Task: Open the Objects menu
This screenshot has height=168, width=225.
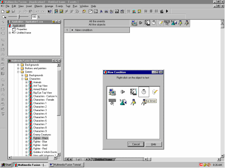Action: pos(38,6)
